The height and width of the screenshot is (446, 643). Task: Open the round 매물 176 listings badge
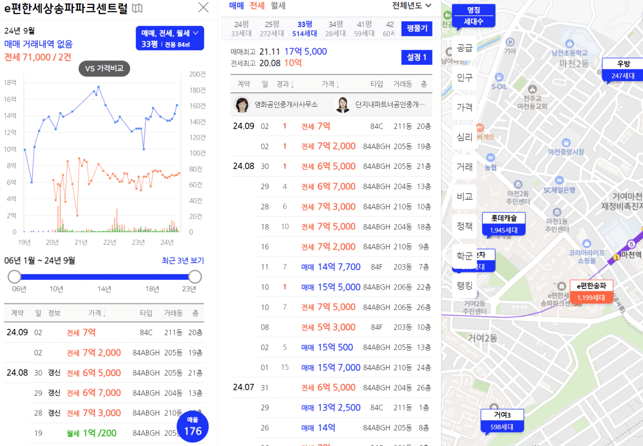192,427
